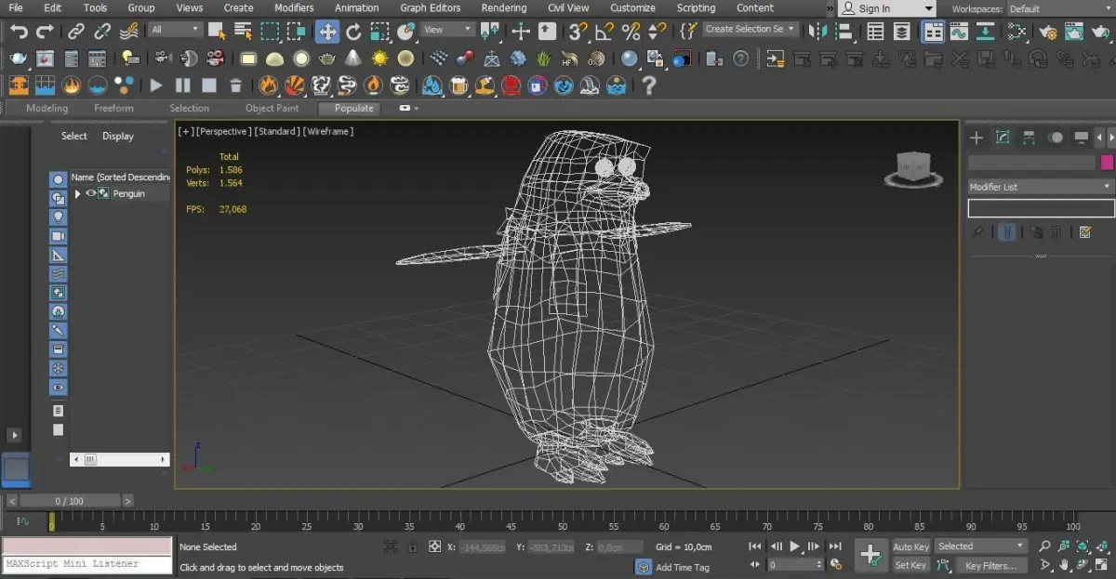Click the time slider 0 / 100 handle
The width and height of the screenshot is (1116, 579).
pos(70,501)
